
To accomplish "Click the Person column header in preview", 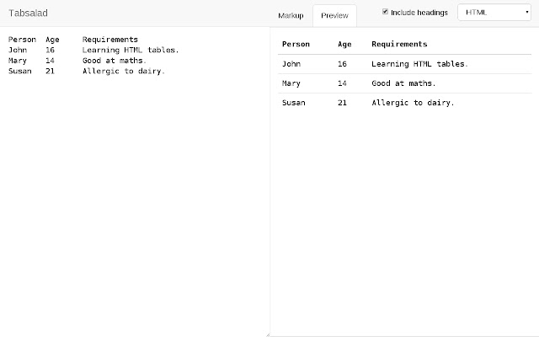I will [295, 44].
